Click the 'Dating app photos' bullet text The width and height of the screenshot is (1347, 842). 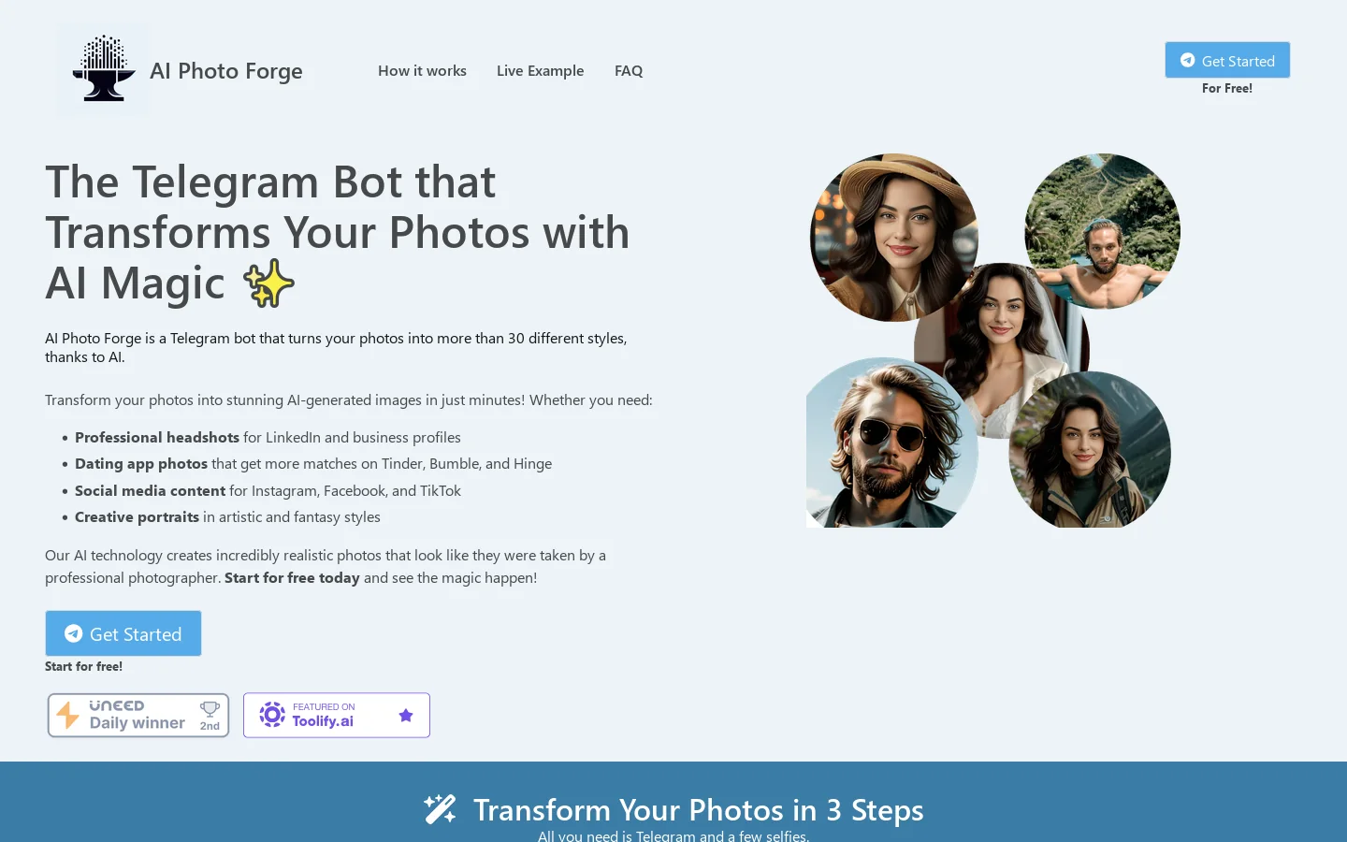[141, 463]
